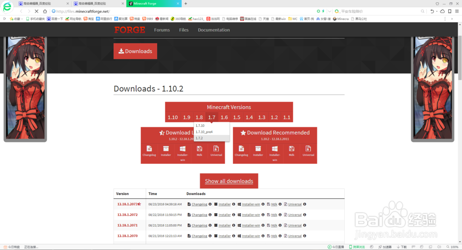Expand the 1.3 Minecraft version menu
The image size is (462, 250).
tap(261, 117)
